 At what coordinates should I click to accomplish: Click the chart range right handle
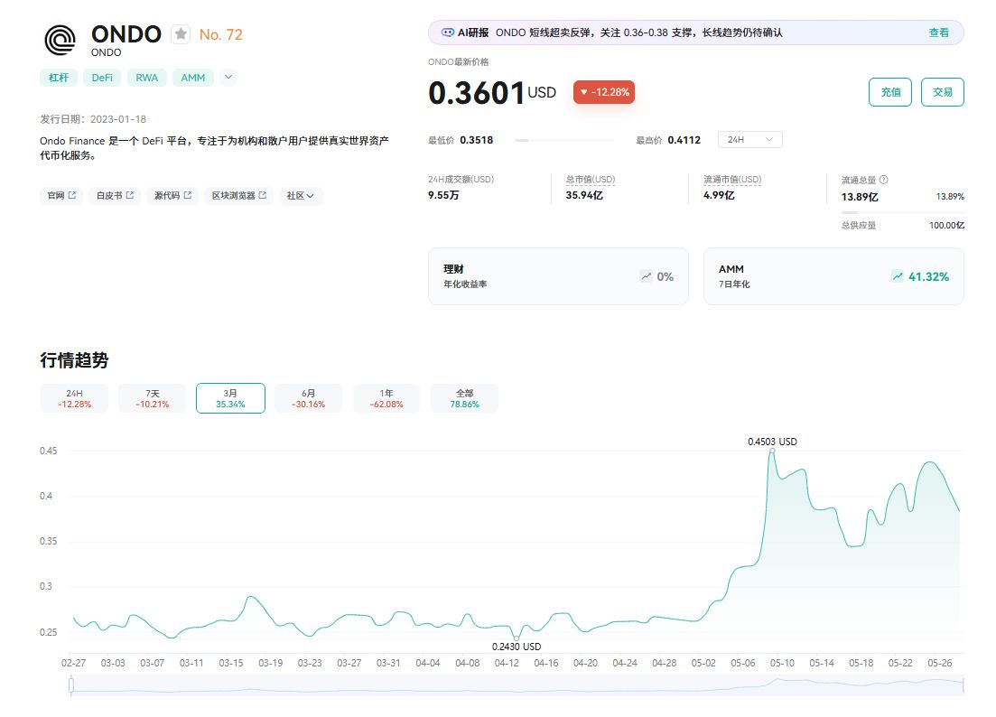pos(963,684)
